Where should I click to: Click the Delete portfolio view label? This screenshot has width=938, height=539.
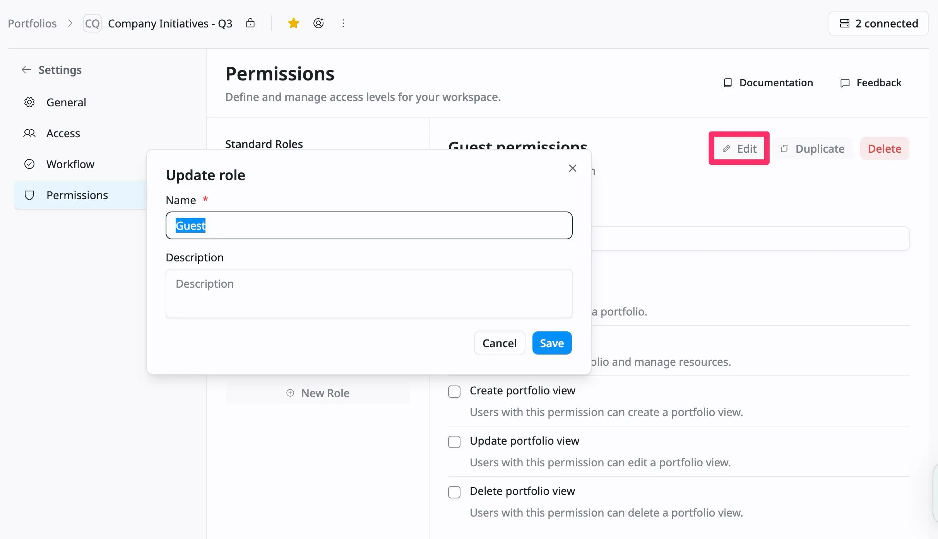522,491
